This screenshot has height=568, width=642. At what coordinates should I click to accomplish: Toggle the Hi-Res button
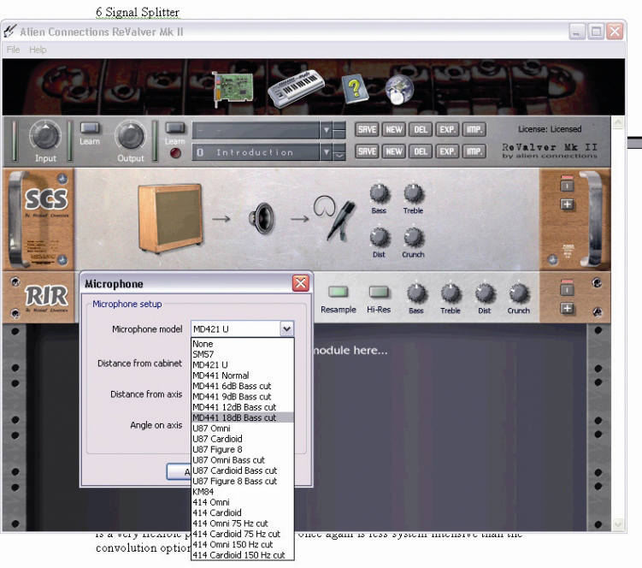(x=379, y=292)
